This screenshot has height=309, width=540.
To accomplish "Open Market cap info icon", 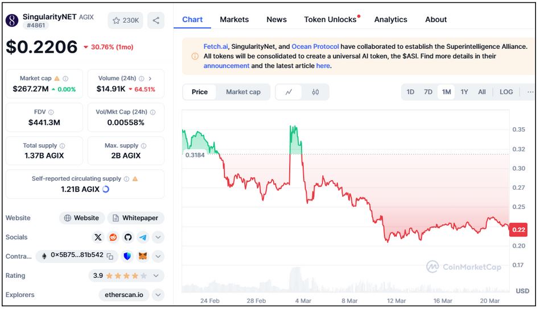I will coord(65,78).
